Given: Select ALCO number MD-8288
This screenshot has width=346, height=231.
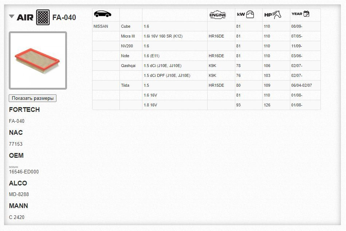Looking at the screenshot, I should click(x=19, y=194).
